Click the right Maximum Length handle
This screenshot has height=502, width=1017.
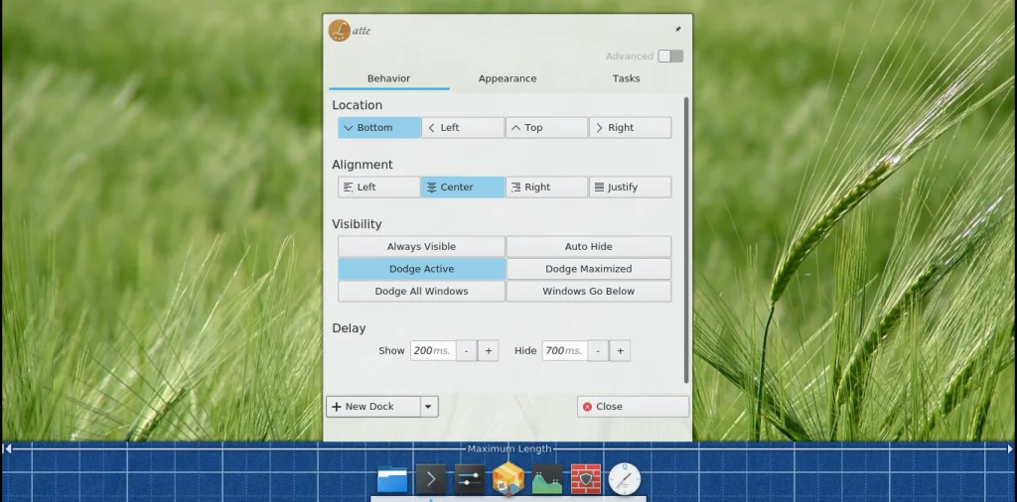click(x=1009, y=448)
